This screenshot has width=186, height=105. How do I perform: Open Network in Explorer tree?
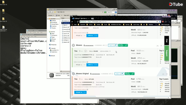pos(52,56)
